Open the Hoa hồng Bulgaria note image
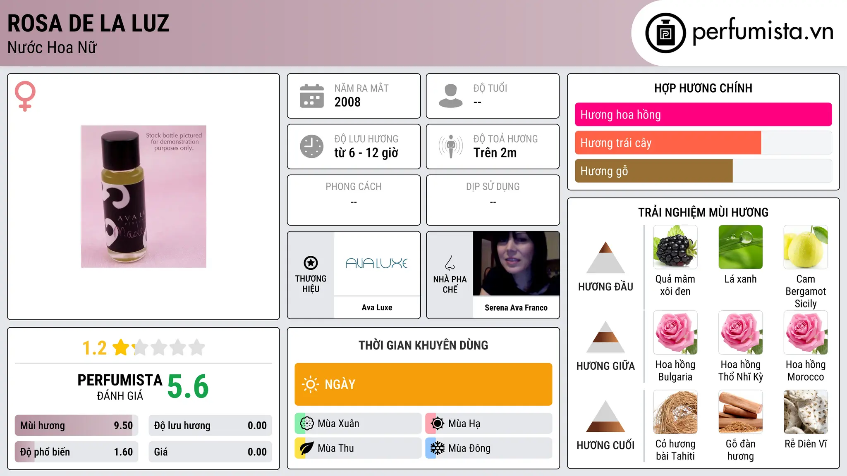The width and height of the screenshot is (847, 476). (x=675, y=333)
